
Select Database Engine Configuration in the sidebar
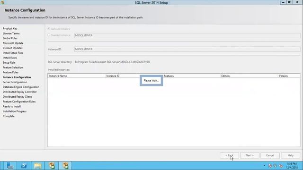[21, 87]
